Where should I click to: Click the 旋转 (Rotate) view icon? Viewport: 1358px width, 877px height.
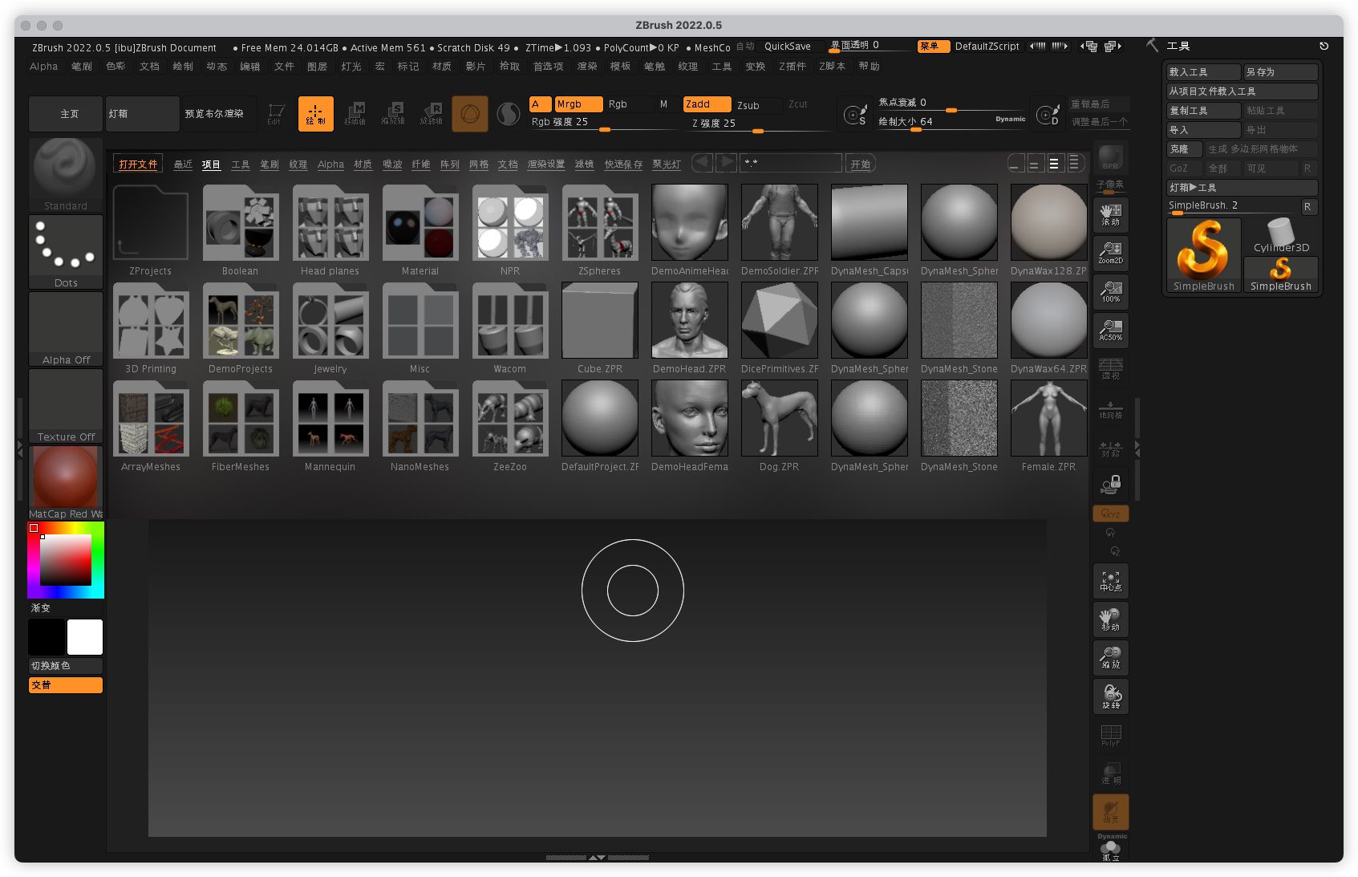(x=1110, y=696)
